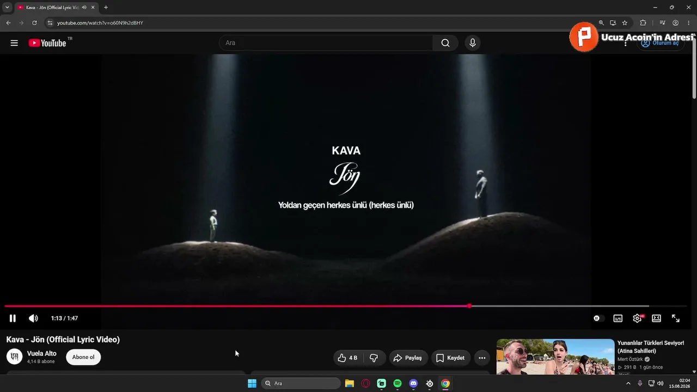Open Discord from the taskbar
The width and height of the screenshot is (697, 392).
tap(413, 383)
